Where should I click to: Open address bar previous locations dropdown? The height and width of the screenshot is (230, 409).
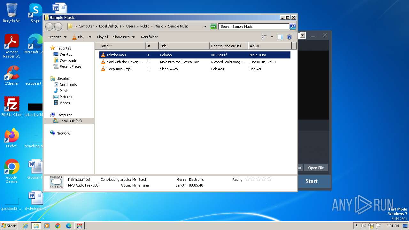tap(205, 27)
